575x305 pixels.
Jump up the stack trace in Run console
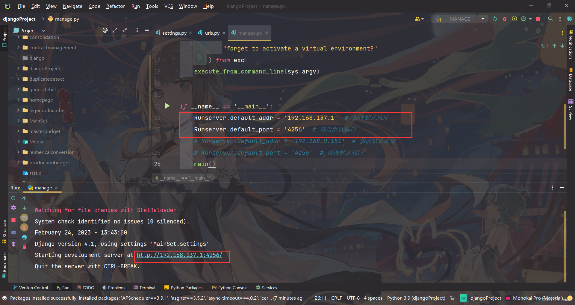[24, 198]
